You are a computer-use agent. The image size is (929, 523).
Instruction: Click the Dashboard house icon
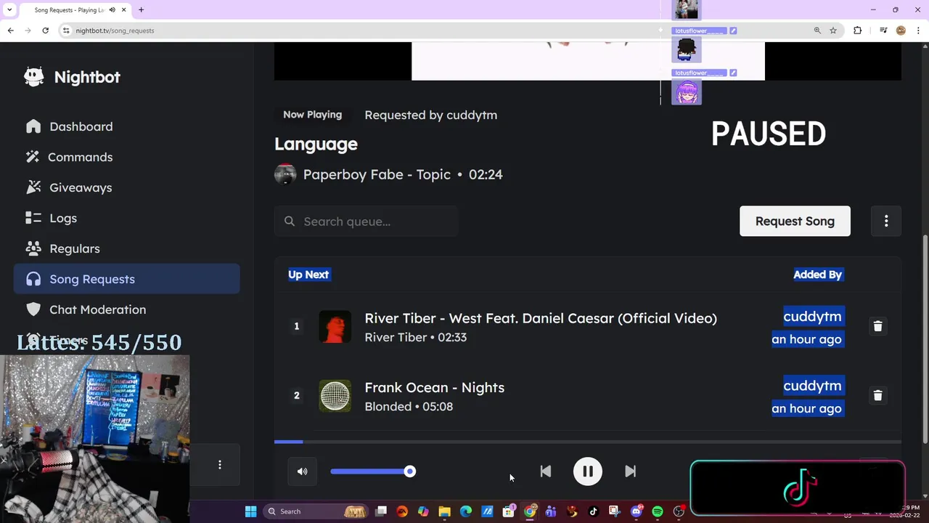coord(33,126)
